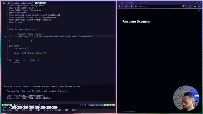203x114 pixels.
Task: Click the from PyPDF2 import PdfReader line
Action: point(25,10)
